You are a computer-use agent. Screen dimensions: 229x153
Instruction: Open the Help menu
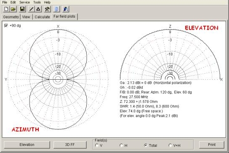[x=47, y=3]
